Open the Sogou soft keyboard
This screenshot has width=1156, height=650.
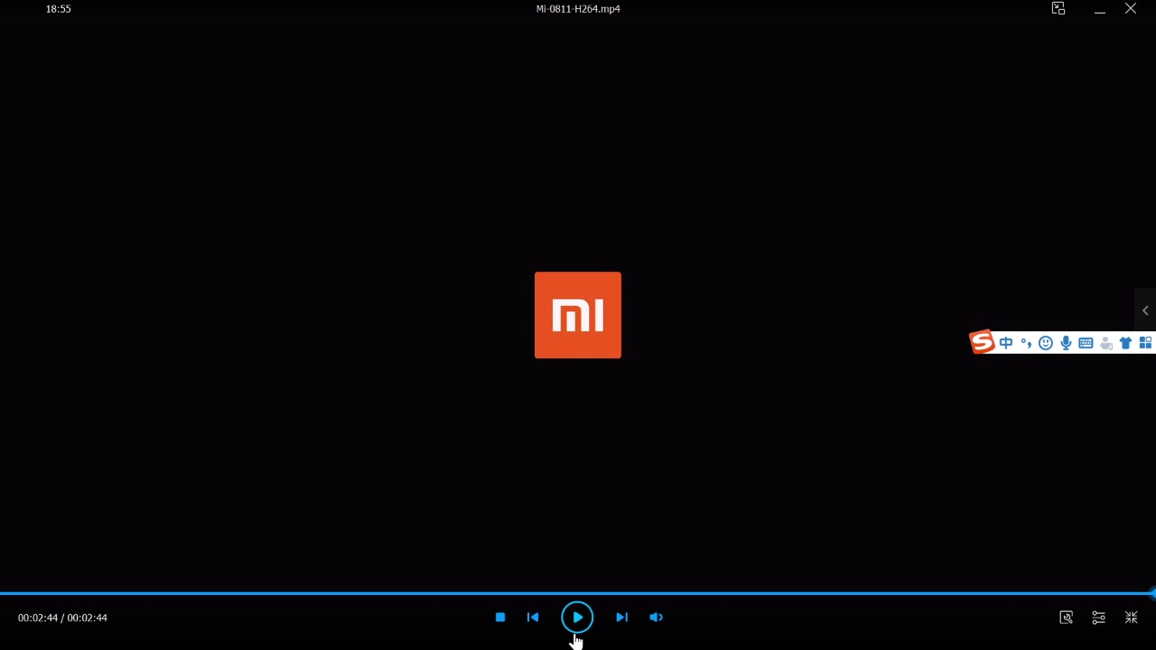[x=1086, y=343]
